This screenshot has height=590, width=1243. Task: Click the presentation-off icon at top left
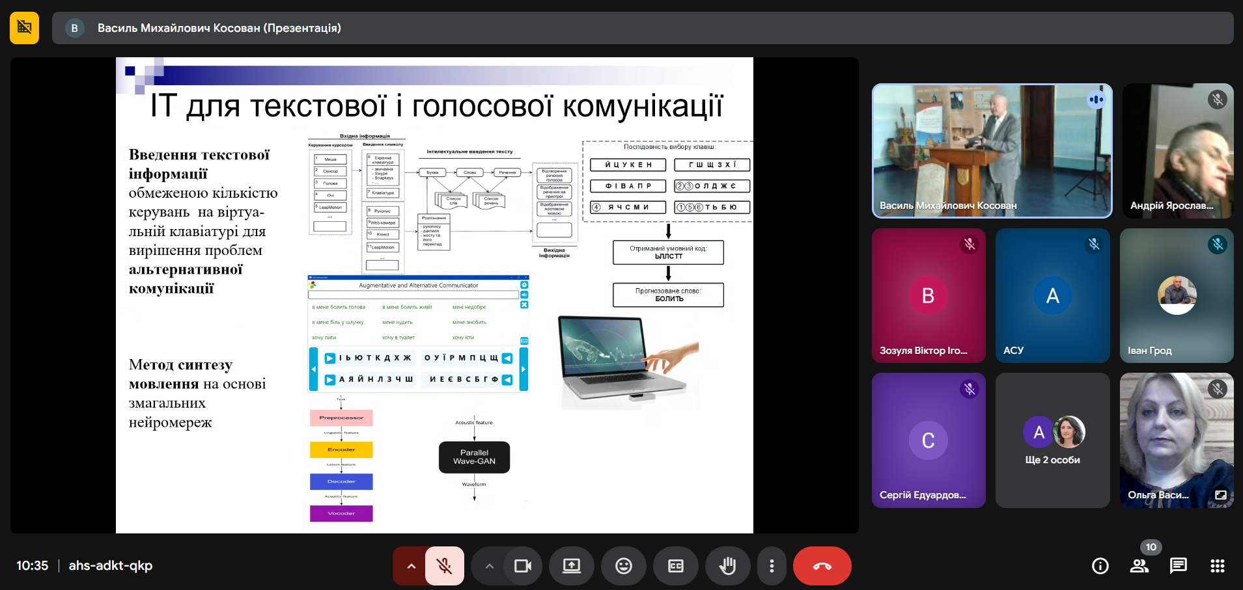point(25,28)
